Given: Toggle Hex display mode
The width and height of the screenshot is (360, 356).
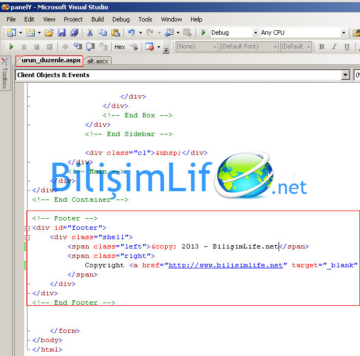Looking at the screenshot, I should coord(119,47).
